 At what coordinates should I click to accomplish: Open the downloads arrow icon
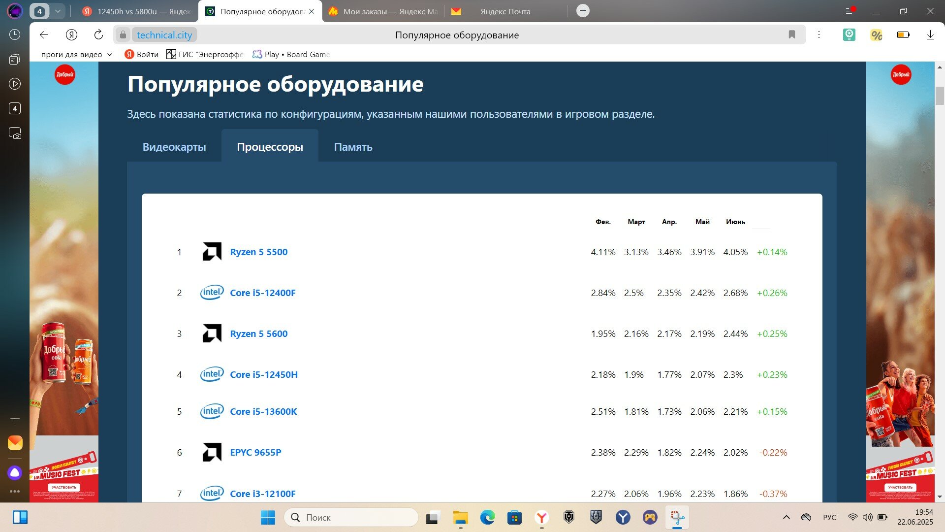(930, 35)
